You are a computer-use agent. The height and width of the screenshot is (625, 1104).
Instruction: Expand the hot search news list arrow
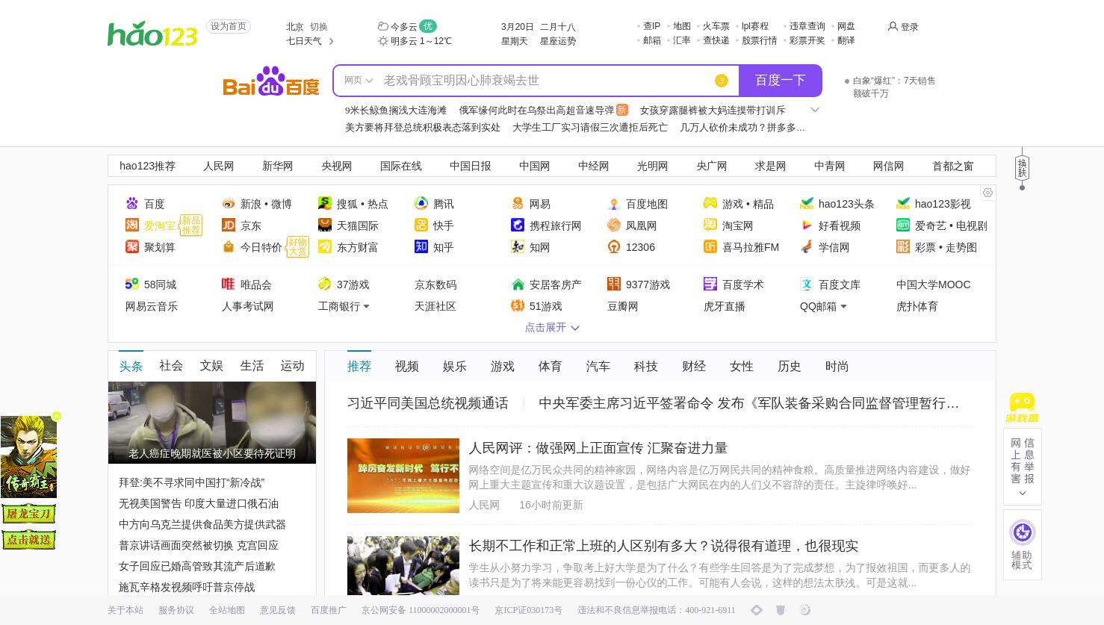click(x=815, y=110)
